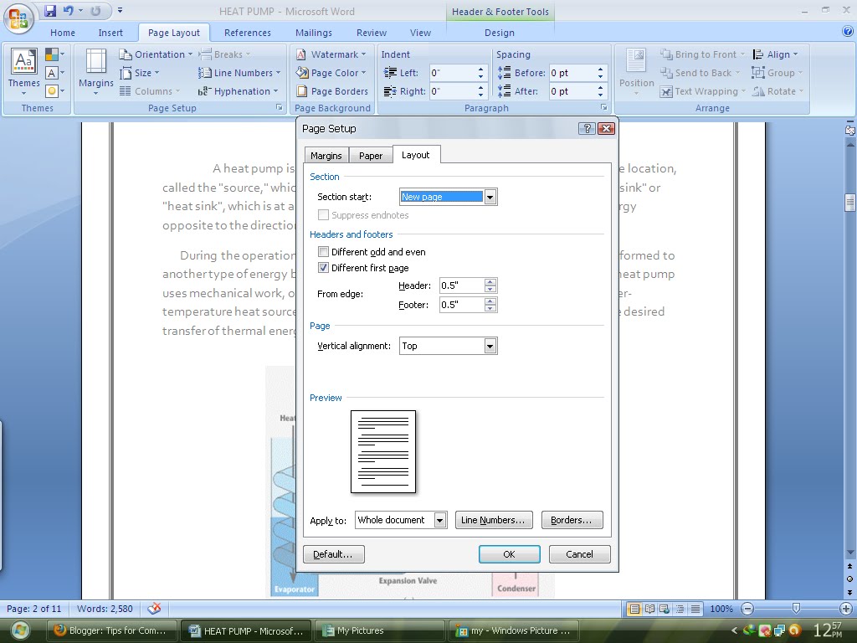The height and width of the screenshot is (643, 857).
Task: Click the Spacing After input field
Action: tap(572, 91)
